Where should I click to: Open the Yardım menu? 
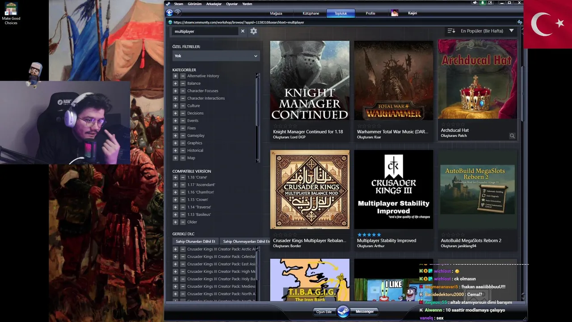pos(247,4)
